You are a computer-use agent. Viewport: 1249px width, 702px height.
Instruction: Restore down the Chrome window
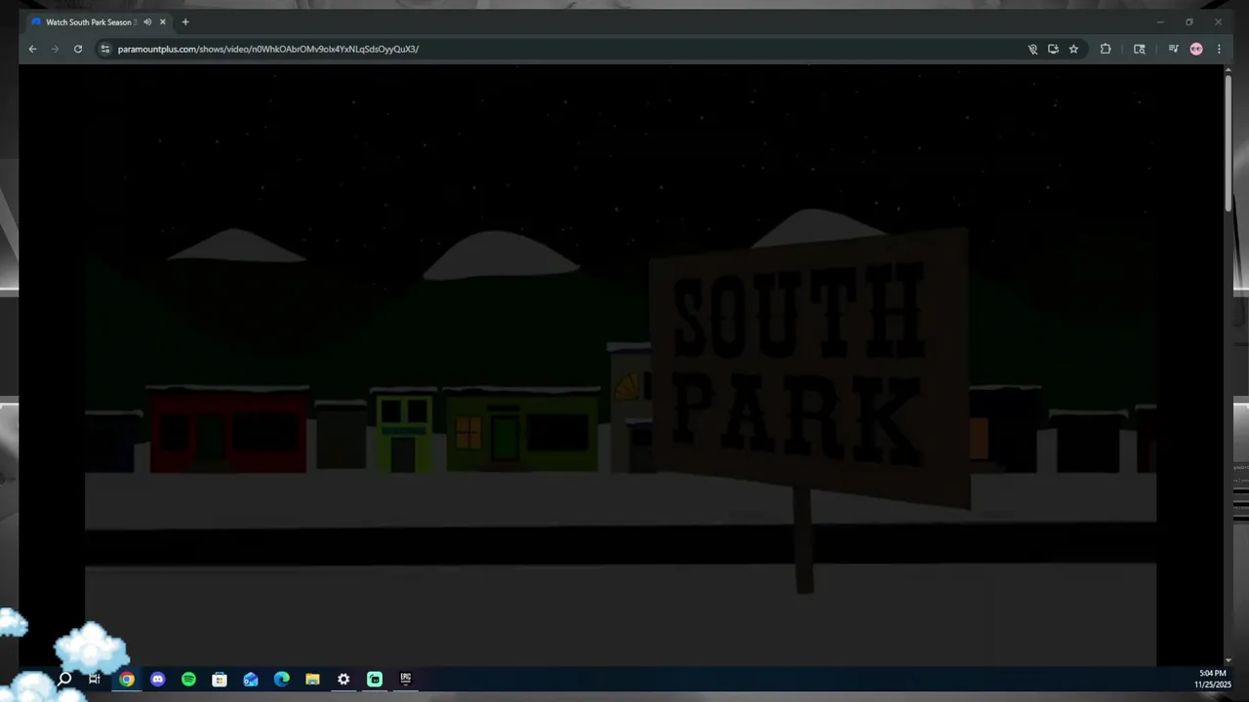pyautogui.click(x=1189, y=21)
